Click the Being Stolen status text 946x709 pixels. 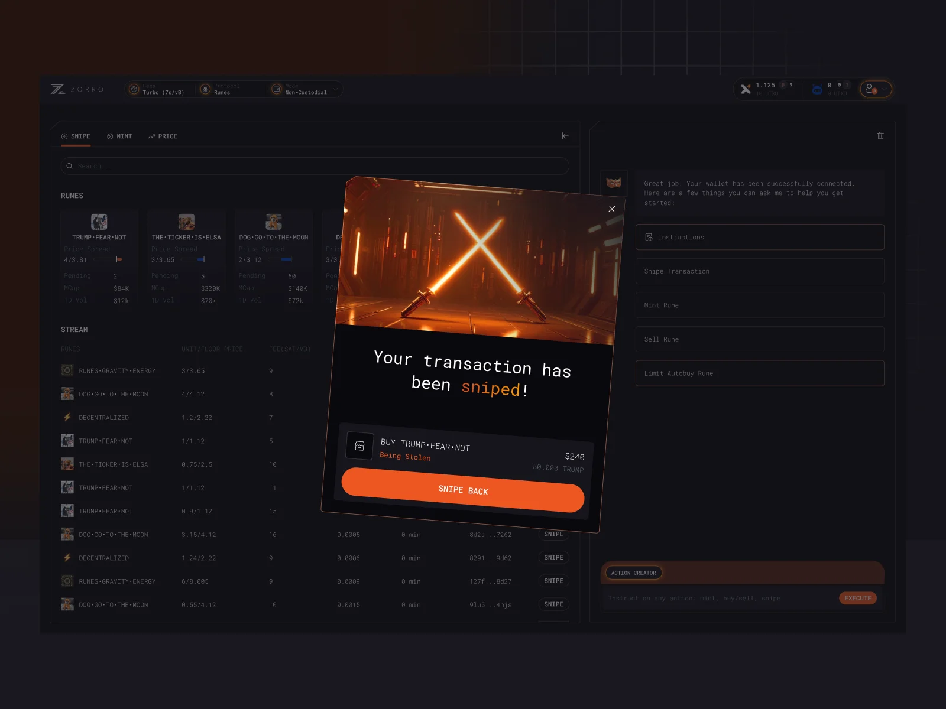(x=405, y=456)
